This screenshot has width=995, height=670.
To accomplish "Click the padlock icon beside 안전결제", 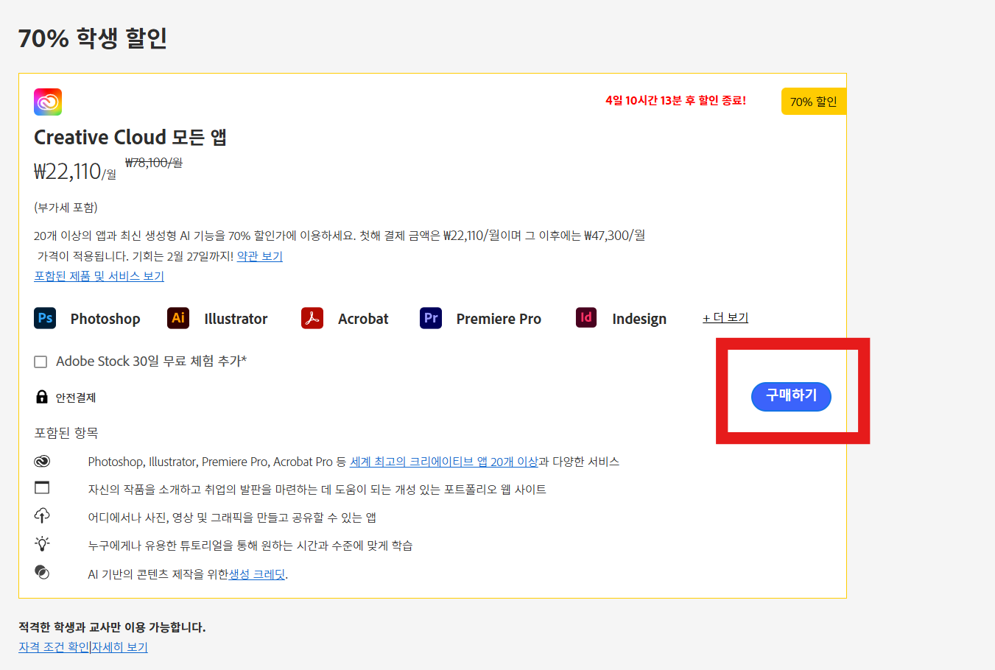I will (42, 397).
